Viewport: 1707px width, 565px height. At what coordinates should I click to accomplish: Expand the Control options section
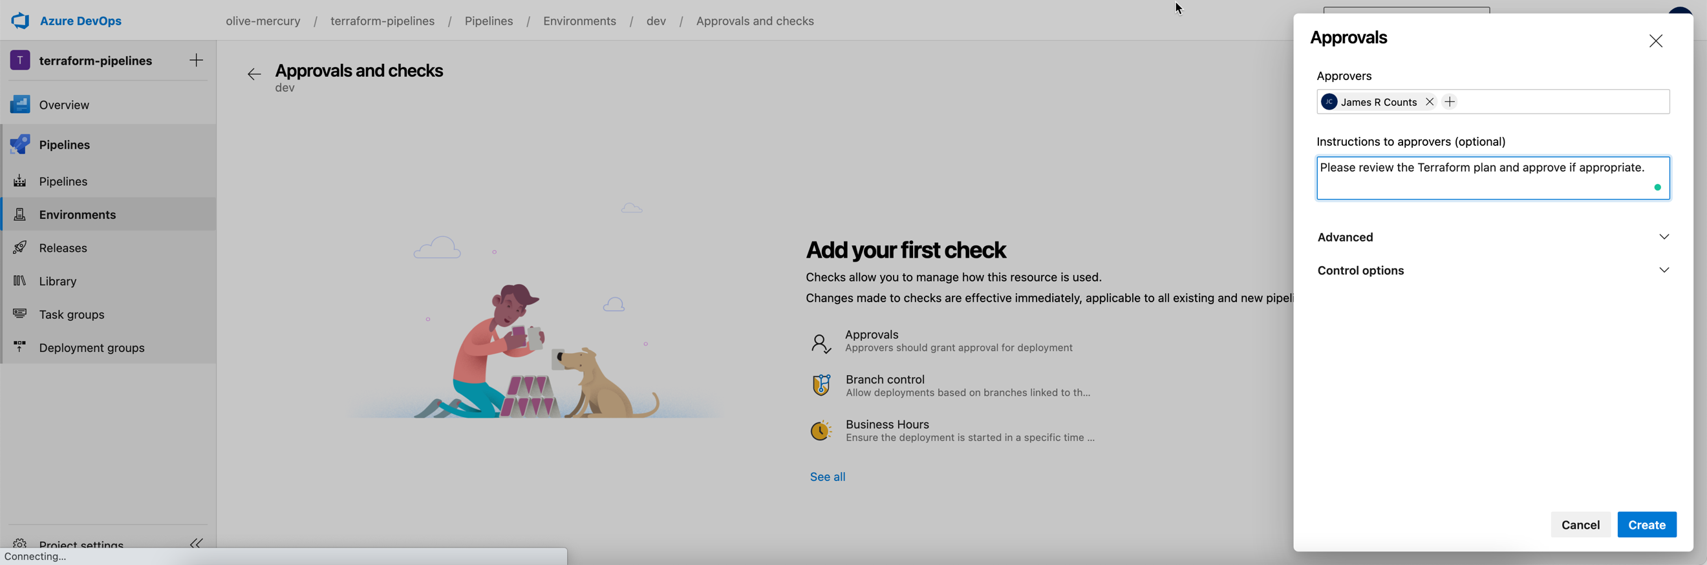coord(1492,270)
